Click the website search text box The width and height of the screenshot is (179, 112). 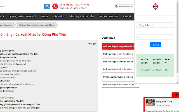[x=22, y=6]
